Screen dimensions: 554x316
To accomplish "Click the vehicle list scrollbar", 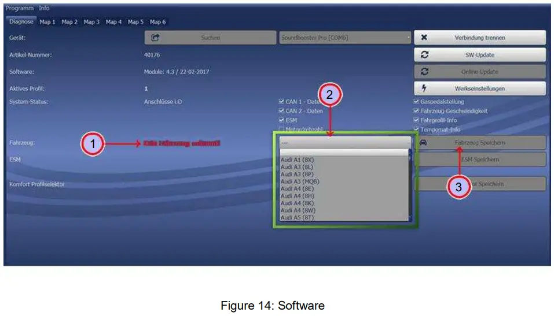I will pos(410,185).
